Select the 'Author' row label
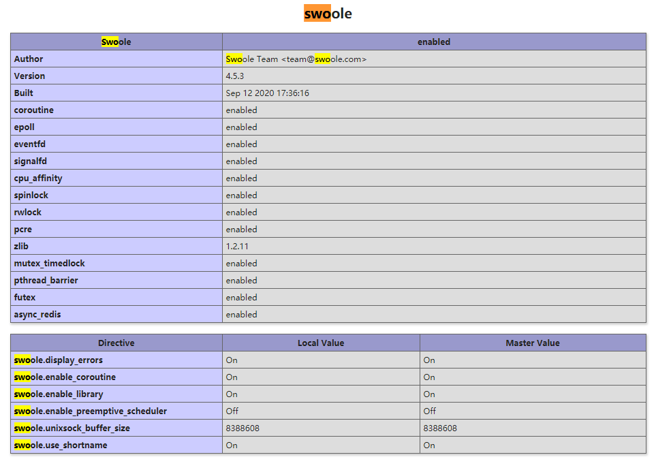 click(29, 59)
